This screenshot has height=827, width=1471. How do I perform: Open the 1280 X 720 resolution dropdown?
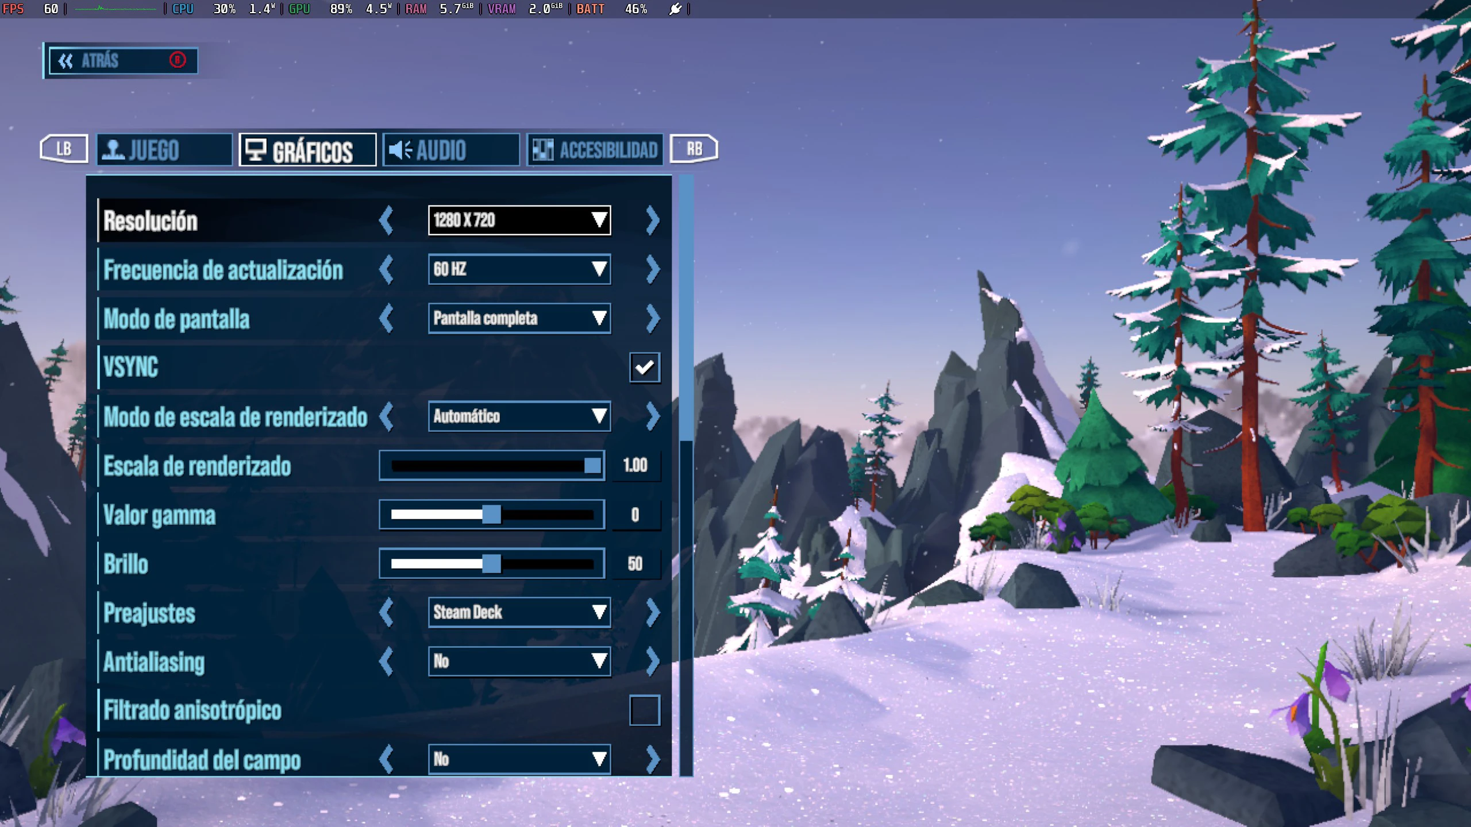pos(519,220)
